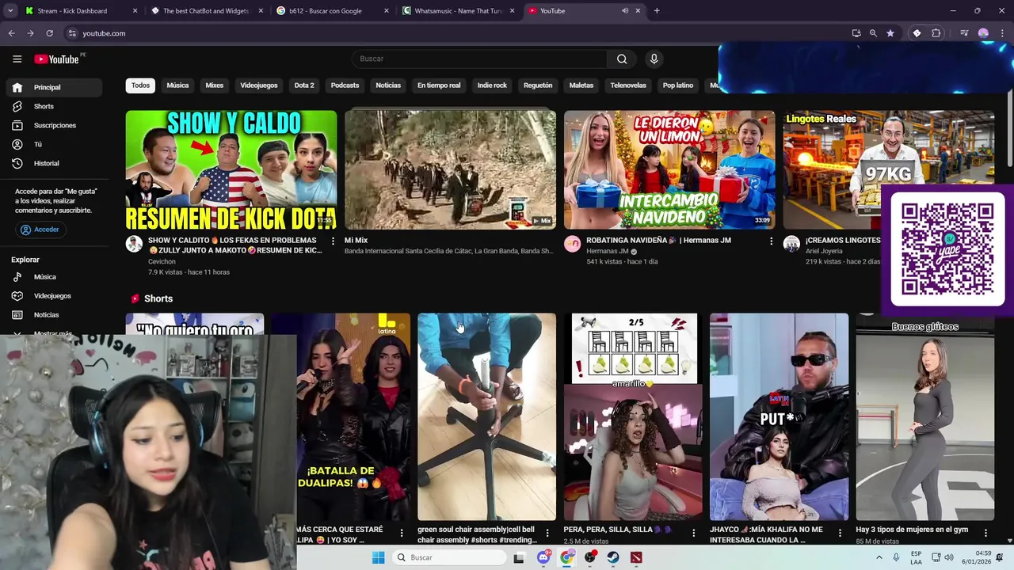Open Discord from taskbar

point(543,557)
